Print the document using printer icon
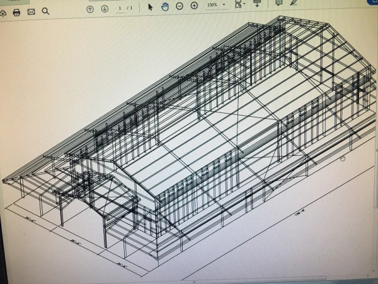378x284 pixels. (16, 13)
